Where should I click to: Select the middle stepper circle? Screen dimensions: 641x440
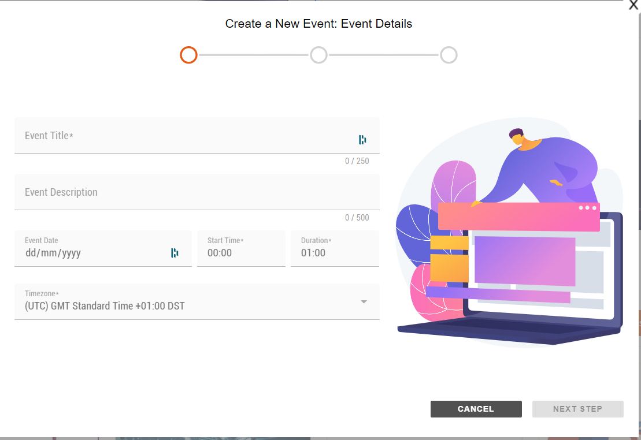coord(318,55)
